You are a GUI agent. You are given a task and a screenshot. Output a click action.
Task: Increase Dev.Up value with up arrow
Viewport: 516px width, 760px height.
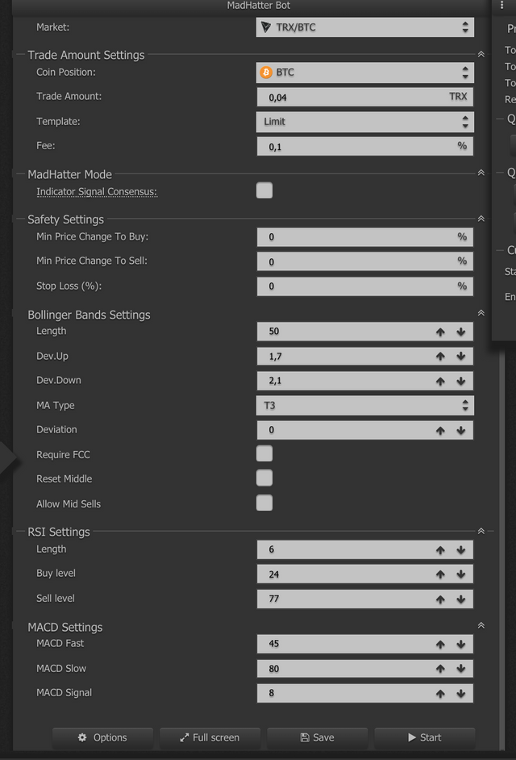pyautogui.click(x=440, y=357)
